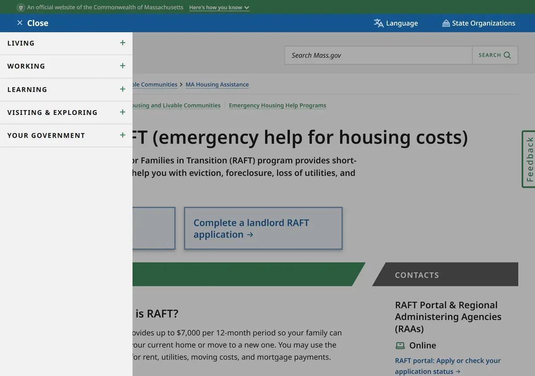
Task: Click the Massachusetts state seal icon
Action: [21, 8]
